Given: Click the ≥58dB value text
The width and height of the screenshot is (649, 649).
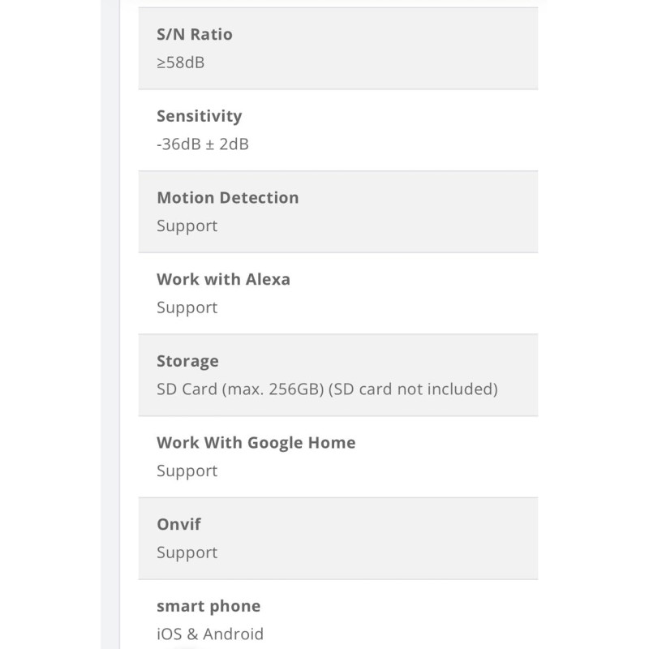Looking at the screenshot, I should click(180, 62).
